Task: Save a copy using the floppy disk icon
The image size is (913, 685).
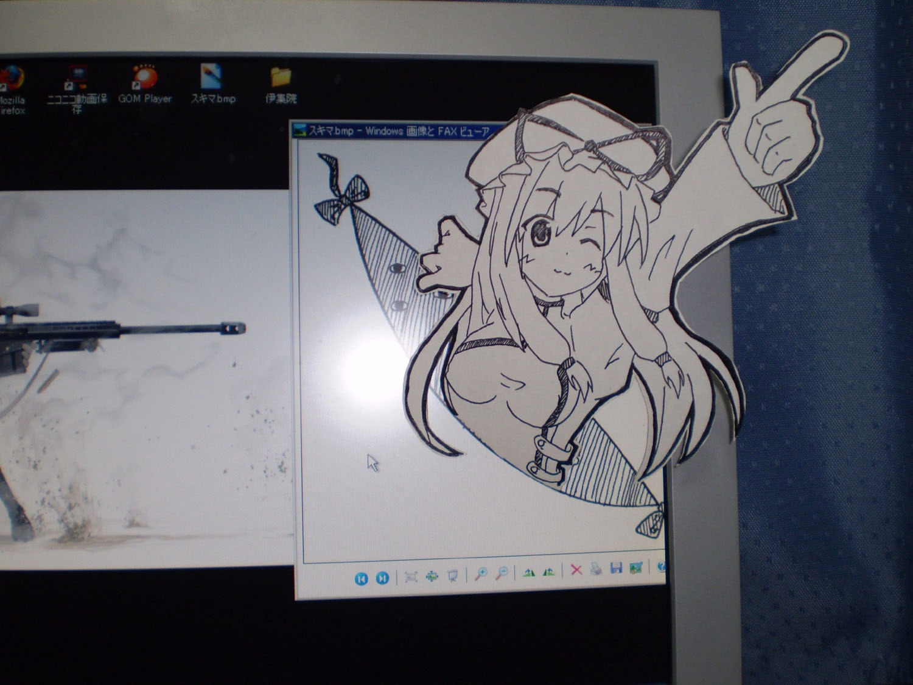Action: tap(617, 569)
